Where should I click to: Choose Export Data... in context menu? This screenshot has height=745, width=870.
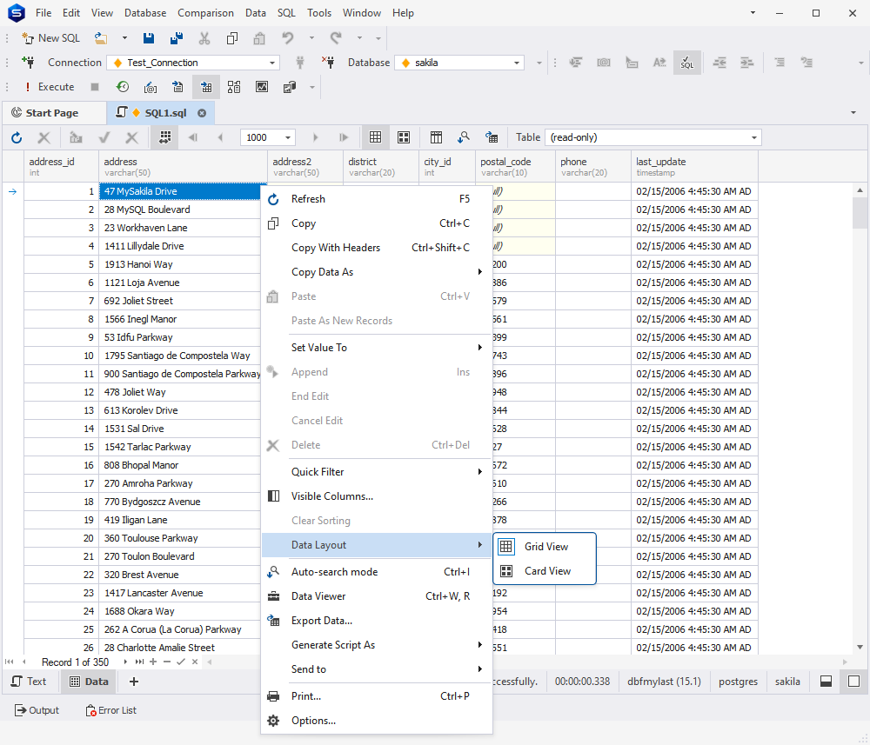[x=321, y=621]
